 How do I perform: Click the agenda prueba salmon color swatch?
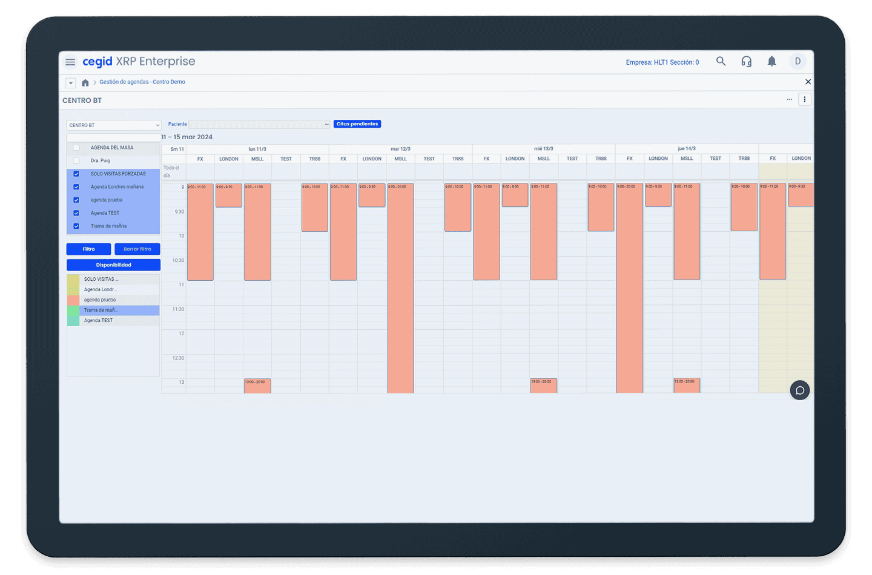[x=73, y=300]
